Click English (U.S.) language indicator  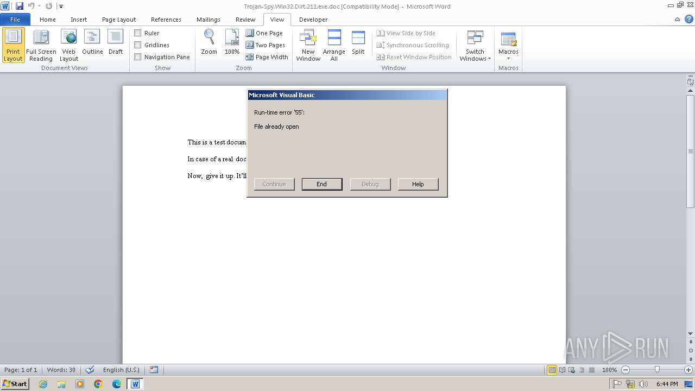tap(121, 370)
